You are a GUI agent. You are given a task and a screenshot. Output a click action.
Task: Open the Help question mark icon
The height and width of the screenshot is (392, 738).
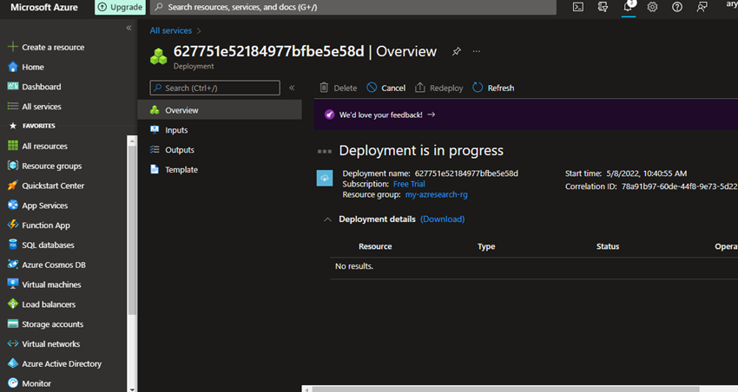coord(677,7)
